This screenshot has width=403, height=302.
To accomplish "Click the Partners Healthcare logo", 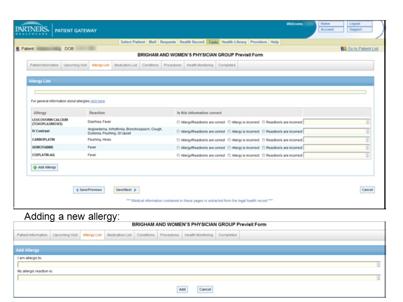I will point(31,30).
